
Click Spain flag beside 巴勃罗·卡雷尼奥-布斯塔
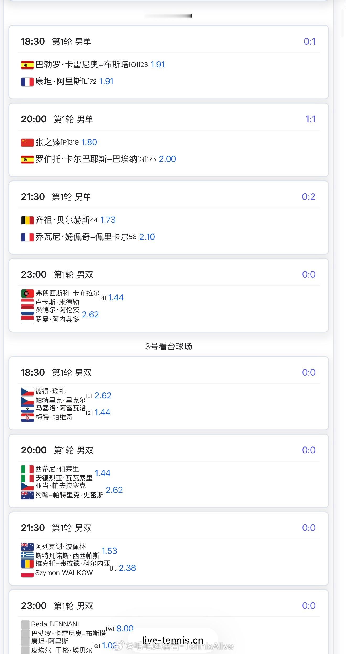coord(27,65)
